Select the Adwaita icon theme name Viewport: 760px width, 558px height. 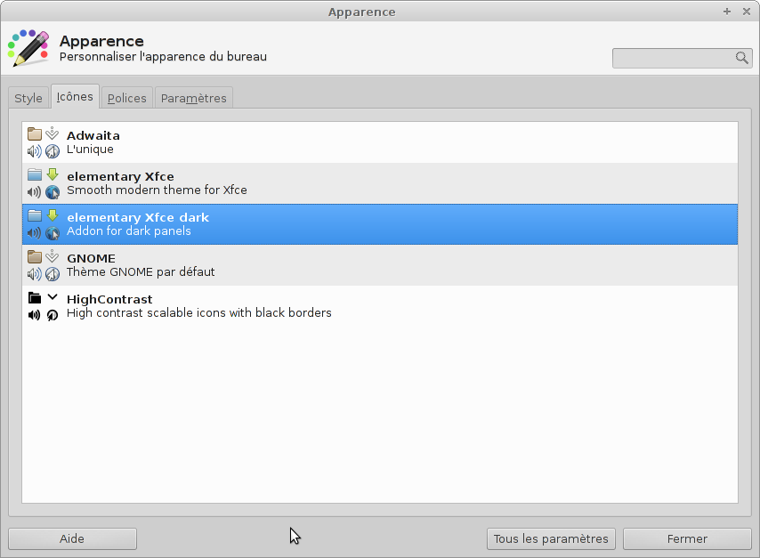[x=93, y=136]
